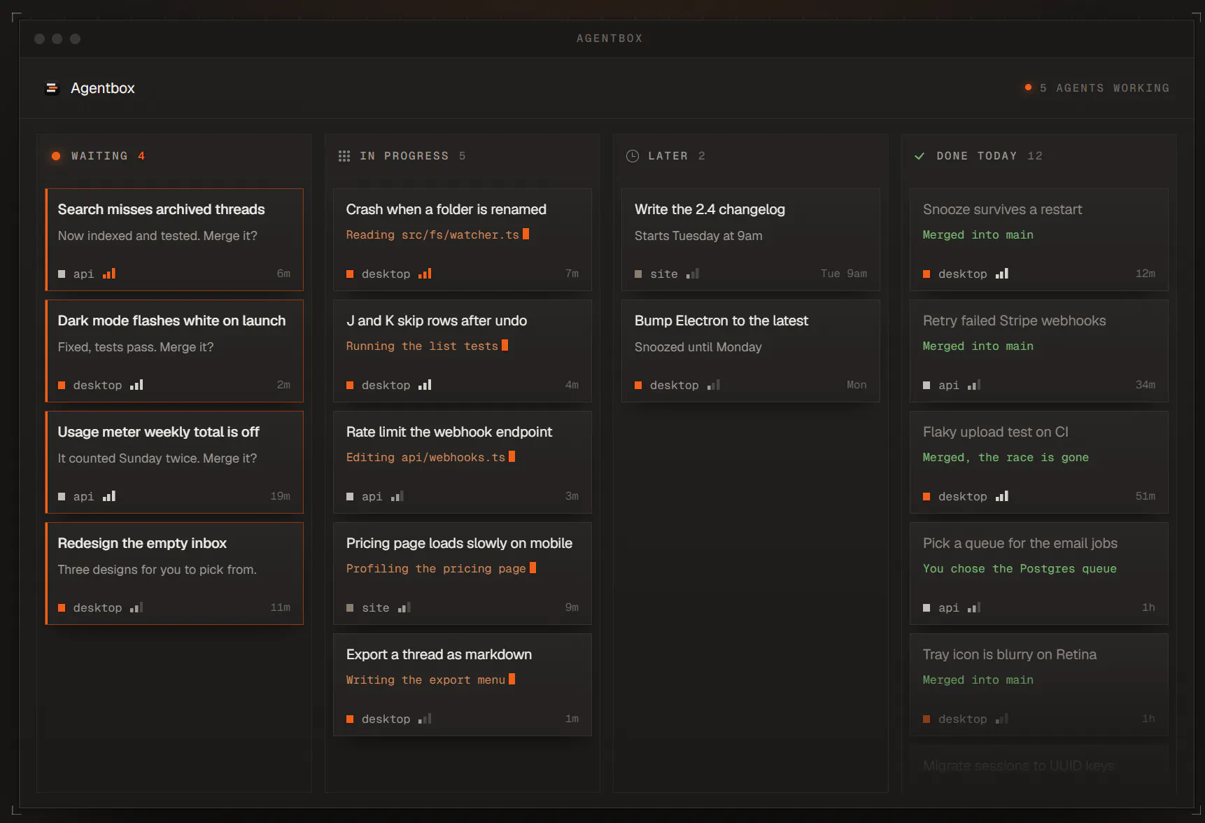
Task: Click the Agentbox logo icon
Action: pyautogui.click(x=52, y=88)
